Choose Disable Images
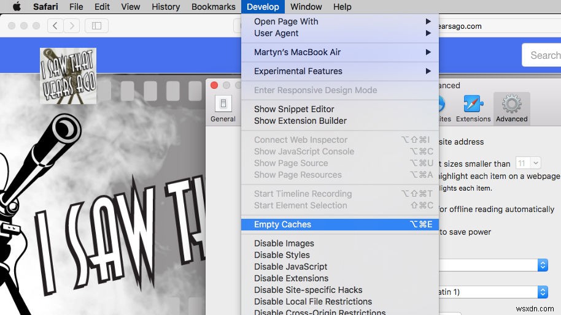Viewport: 561px width, 315px height. click(x=340, y=243)
